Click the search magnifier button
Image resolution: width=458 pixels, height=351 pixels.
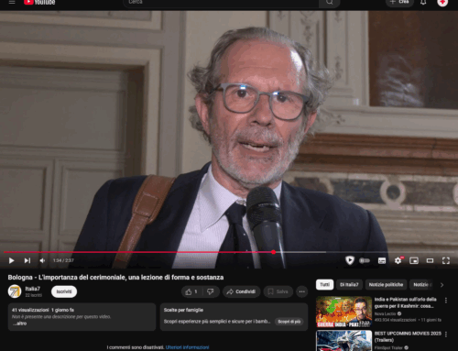click(329, 3)
